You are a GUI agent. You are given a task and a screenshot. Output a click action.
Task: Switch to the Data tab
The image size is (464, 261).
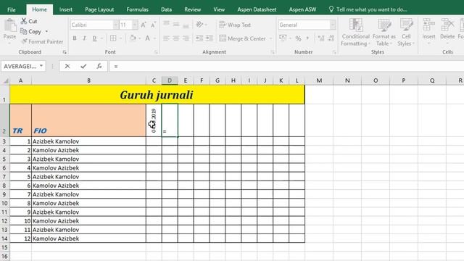tap(166, 9)
